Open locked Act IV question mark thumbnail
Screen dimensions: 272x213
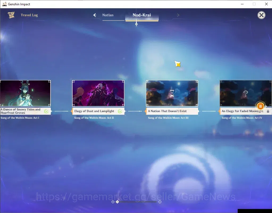pos(246,93)
